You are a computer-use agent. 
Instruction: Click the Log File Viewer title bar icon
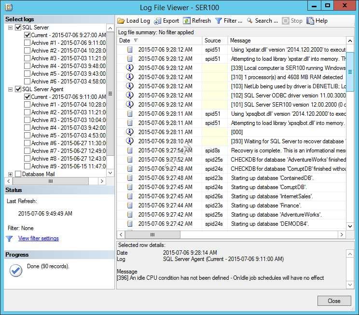(x=9, y=8)
